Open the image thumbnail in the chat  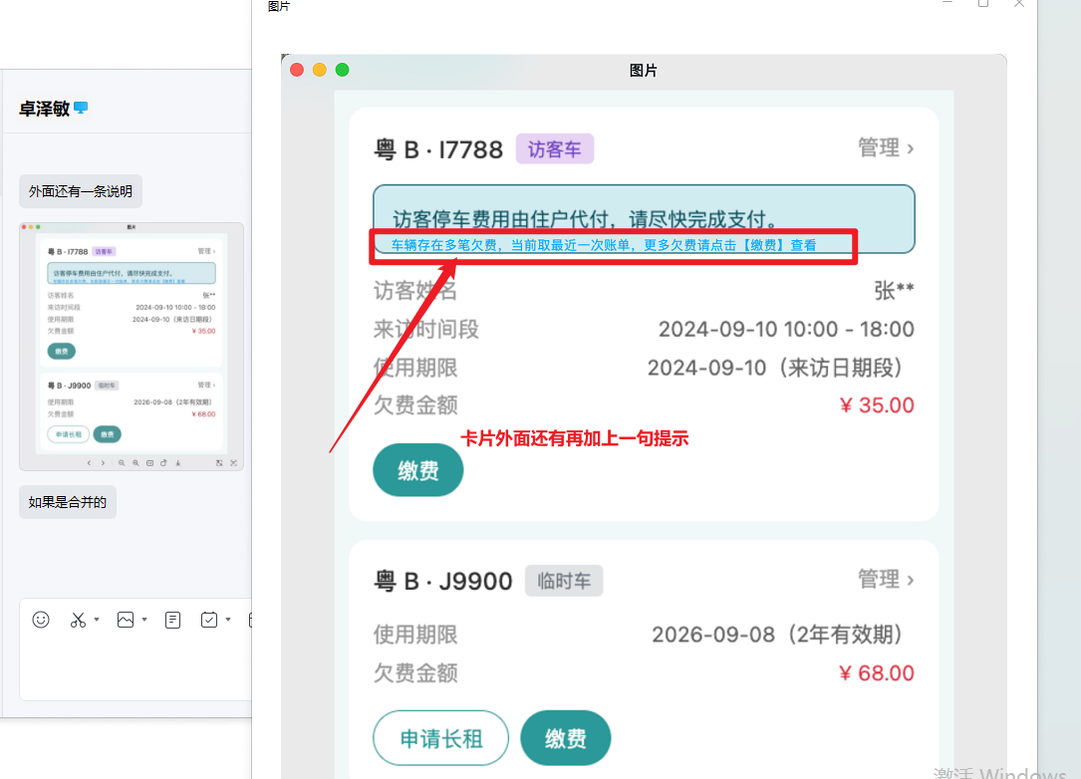[x=131, y=346]
